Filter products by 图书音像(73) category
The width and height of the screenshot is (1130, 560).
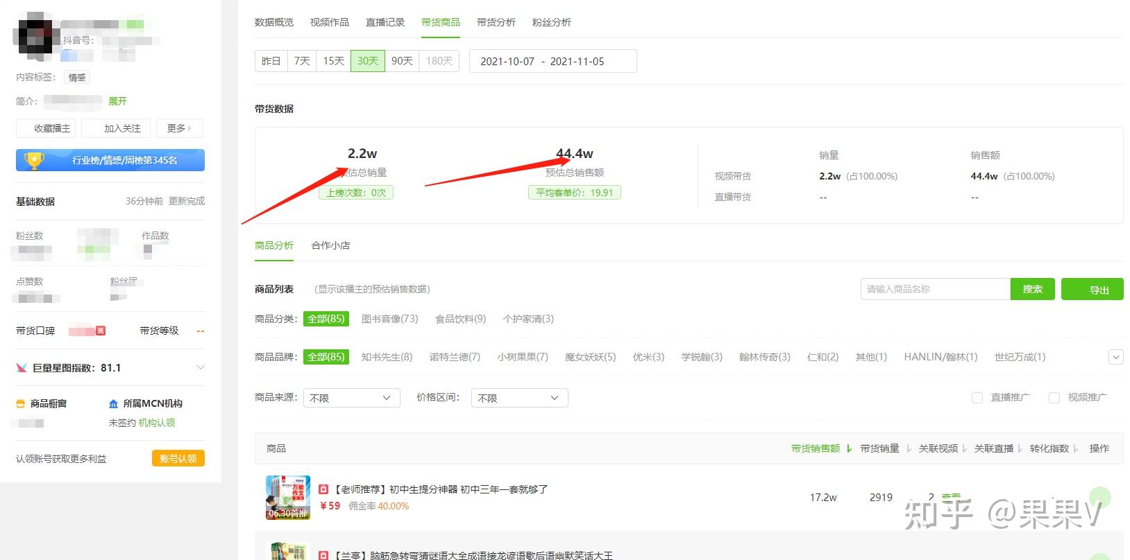click(390, 319)
